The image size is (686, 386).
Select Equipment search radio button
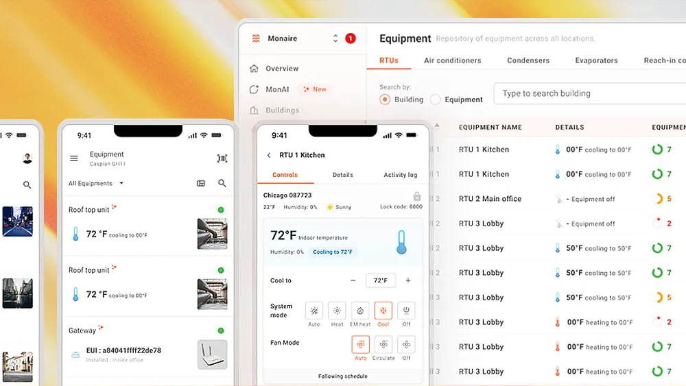click(435, 99)
